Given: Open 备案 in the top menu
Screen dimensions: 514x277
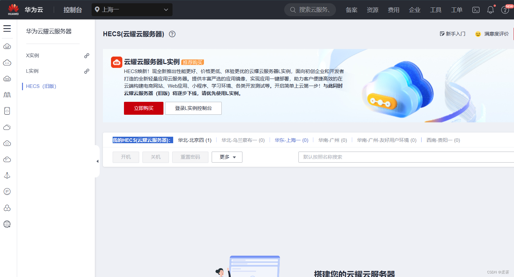Looking at the screenshot, I should click(x=352, y=10).
